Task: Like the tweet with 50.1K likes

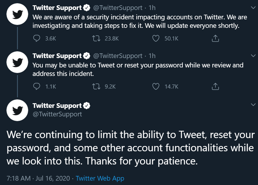Action: click(x=156, y=38)
